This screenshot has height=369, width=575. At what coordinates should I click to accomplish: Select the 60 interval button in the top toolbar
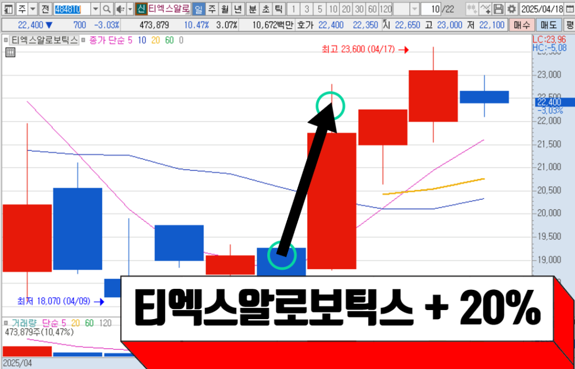pos(373,8)
